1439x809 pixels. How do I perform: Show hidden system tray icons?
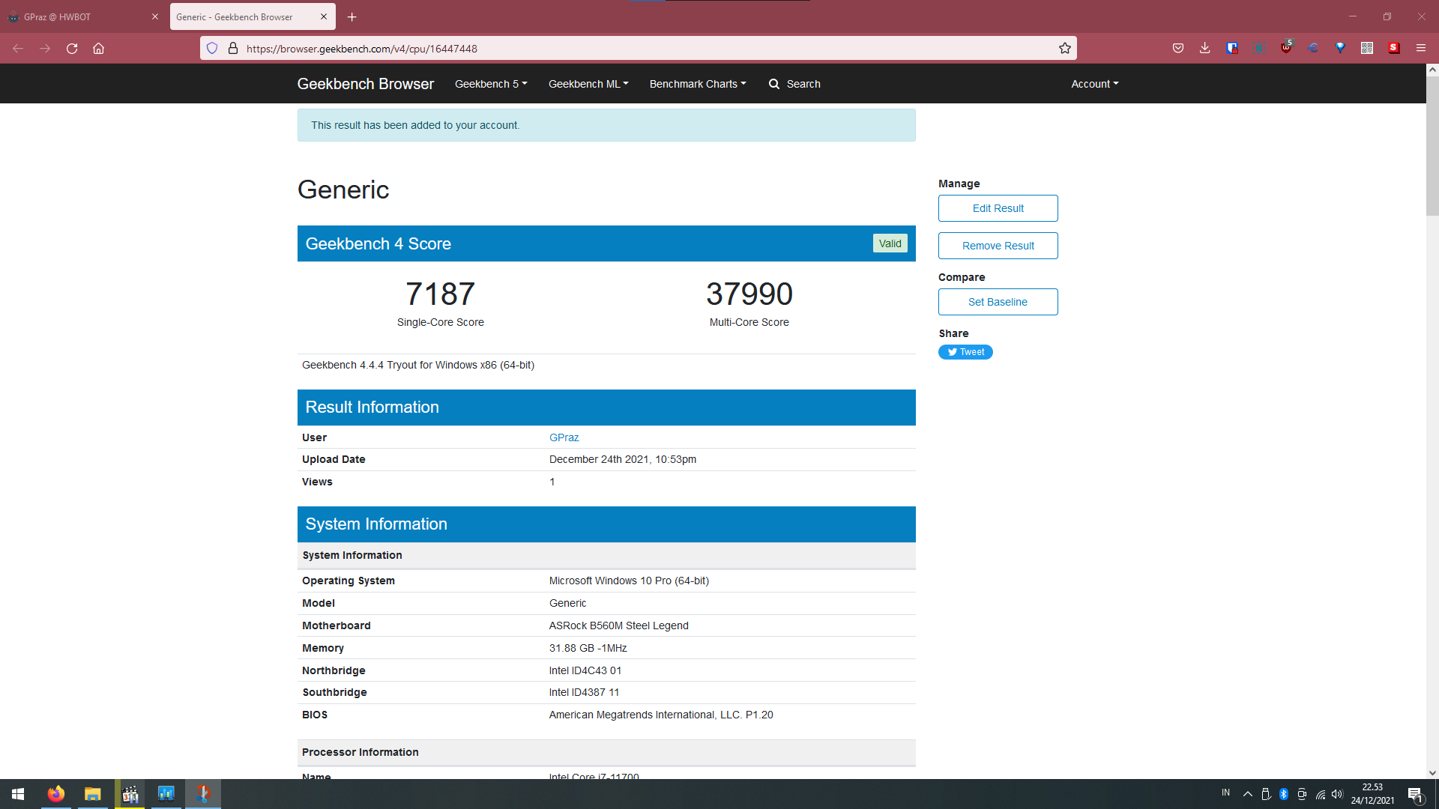[x=1248, y=794]
